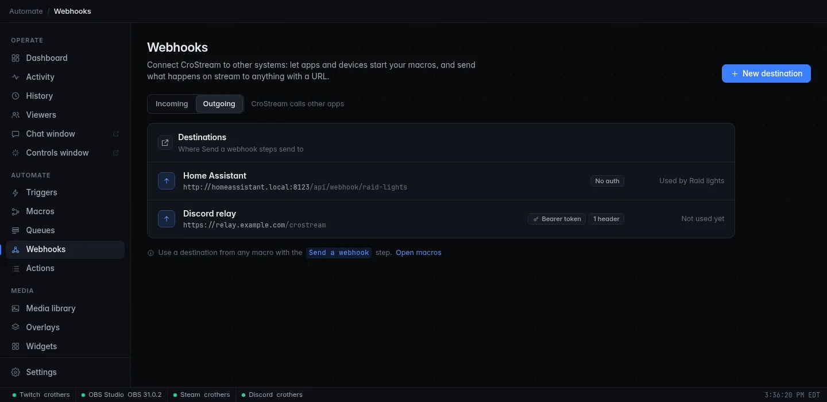This screenshot has height=402, width=827.
Task: Click the Home Assistant webhook URL
Action: [x=295, y=187]
